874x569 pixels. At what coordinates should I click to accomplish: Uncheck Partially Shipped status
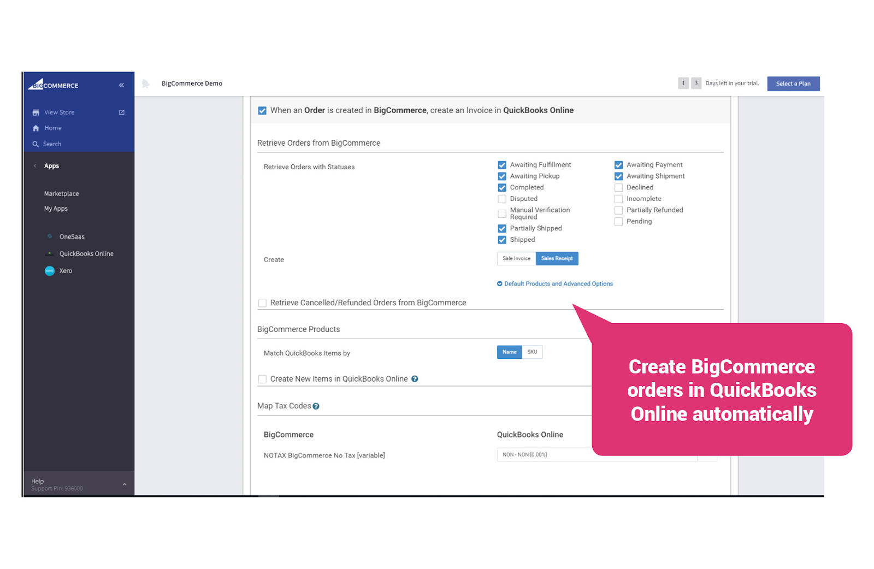pos(502,229)
